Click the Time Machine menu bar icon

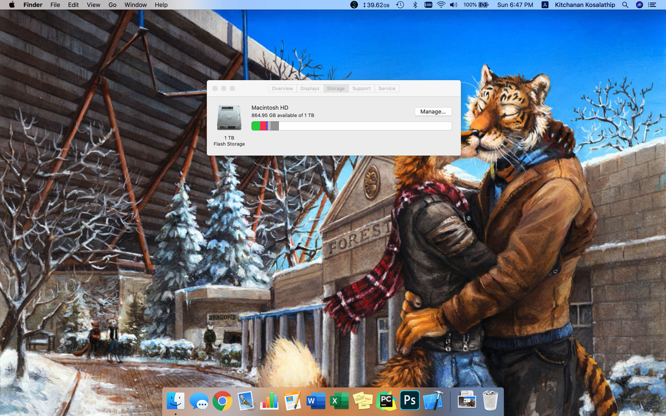(400, 5)
